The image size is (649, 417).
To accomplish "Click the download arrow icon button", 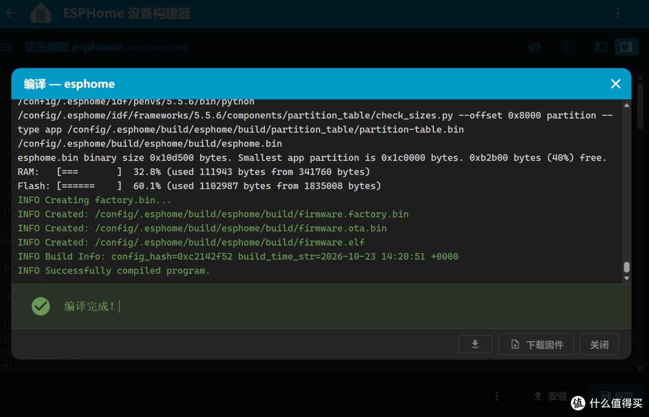I will coord(475,344).
